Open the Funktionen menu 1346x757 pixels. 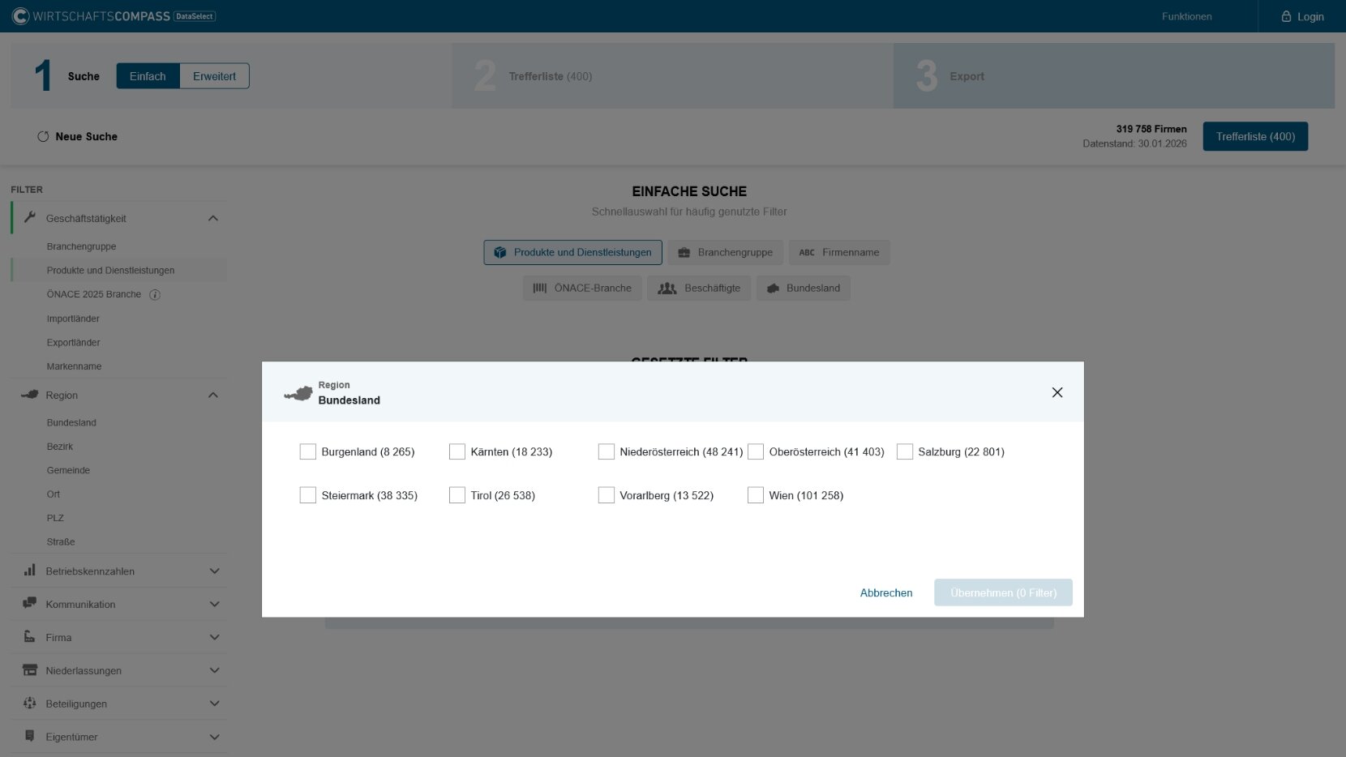click(x=1186, y=16)
